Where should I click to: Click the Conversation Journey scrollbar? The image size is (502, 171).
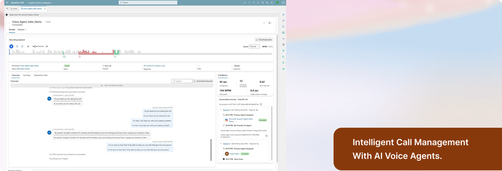[x=272, y=134]
